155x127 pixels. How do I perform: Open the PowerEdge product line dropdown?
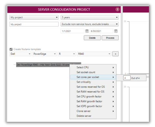click(x=44, y=54)
